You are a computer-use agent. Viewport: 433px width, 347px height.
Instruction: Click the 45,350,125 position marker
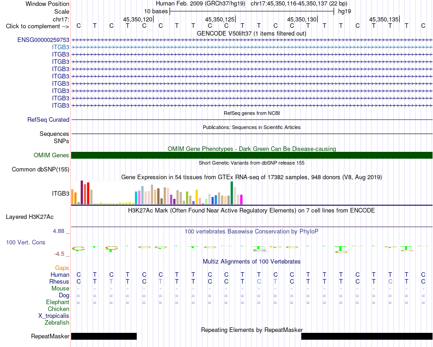pyautogui.click(x=220, y=19)
